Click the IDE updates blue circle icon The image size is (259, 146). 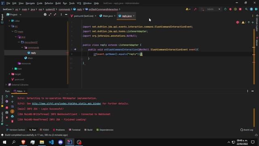point(251,9)
